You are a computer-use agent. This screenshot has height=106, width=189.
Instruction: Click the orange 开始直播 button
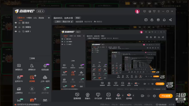pyautogui.click(x=166, y=96)
